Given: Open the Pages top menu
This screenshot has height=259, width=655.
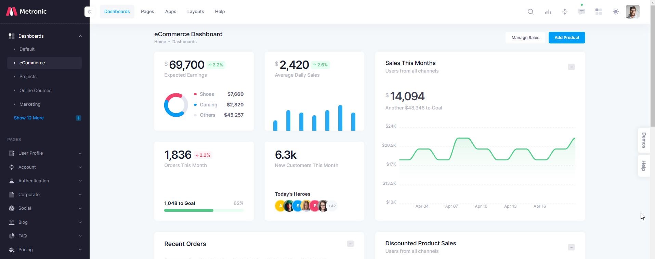Looking at the screenshot, I should pos(147,12).
